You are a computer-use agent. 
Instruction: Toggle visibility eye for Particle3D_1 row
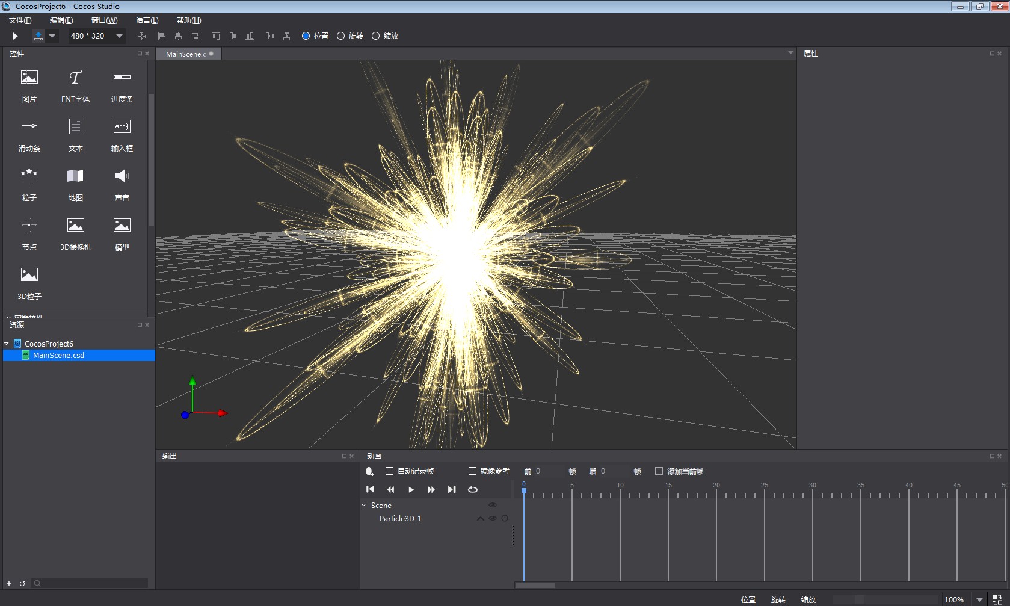[493, 518]
